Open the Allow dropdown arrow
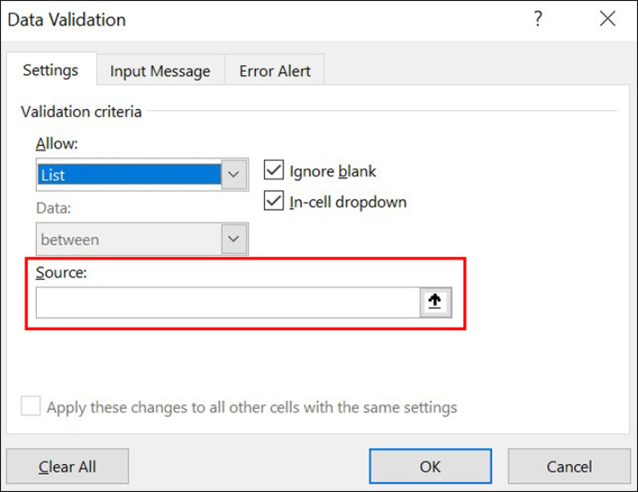The width and height of the screenshot is (638, 492). [234, 174]
